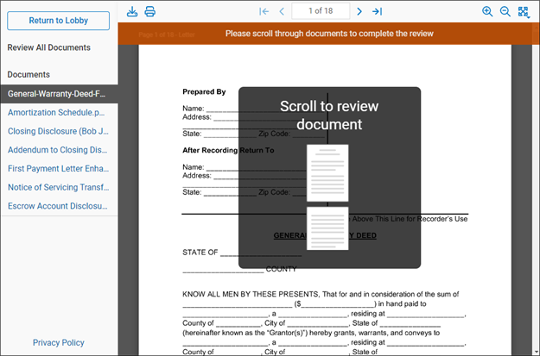Viewport: 540px width, 356px height.
Task: Open Amortization Schedule document
Action: coord(57,112)
